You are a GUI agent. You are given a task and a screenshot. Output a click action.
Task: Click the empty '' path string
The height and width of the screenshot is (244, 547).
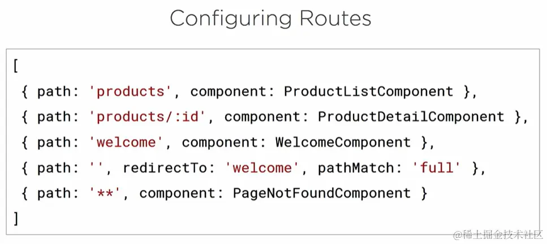click(x=97, y=168)
